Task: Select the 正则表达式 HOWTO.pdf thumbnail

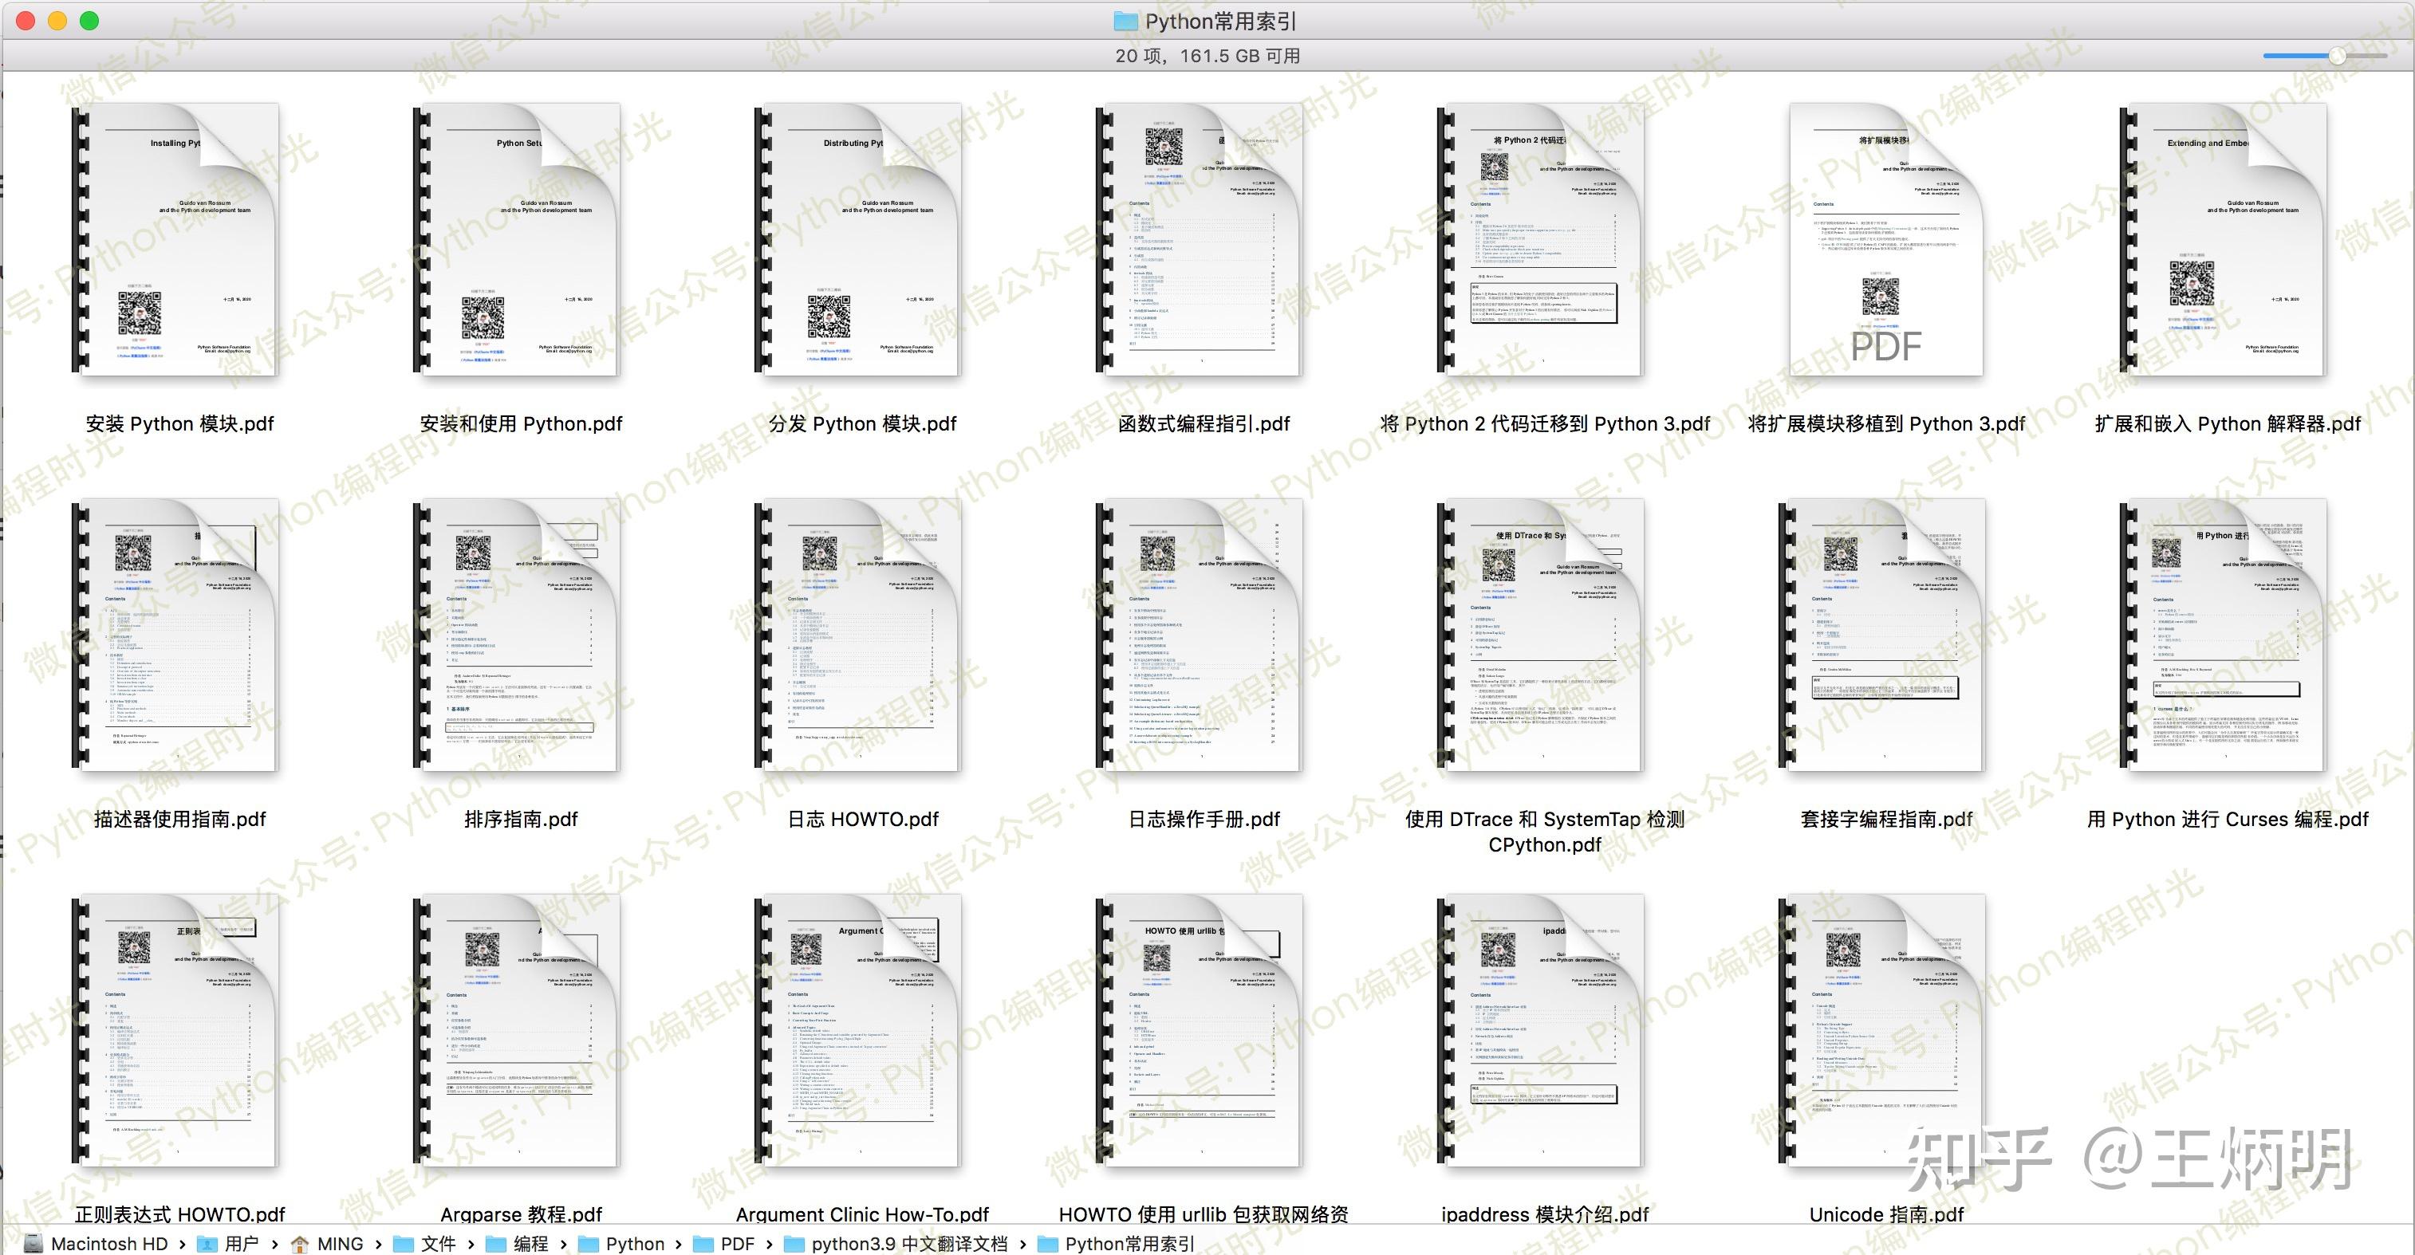Action: click(x=176, y=1031)
